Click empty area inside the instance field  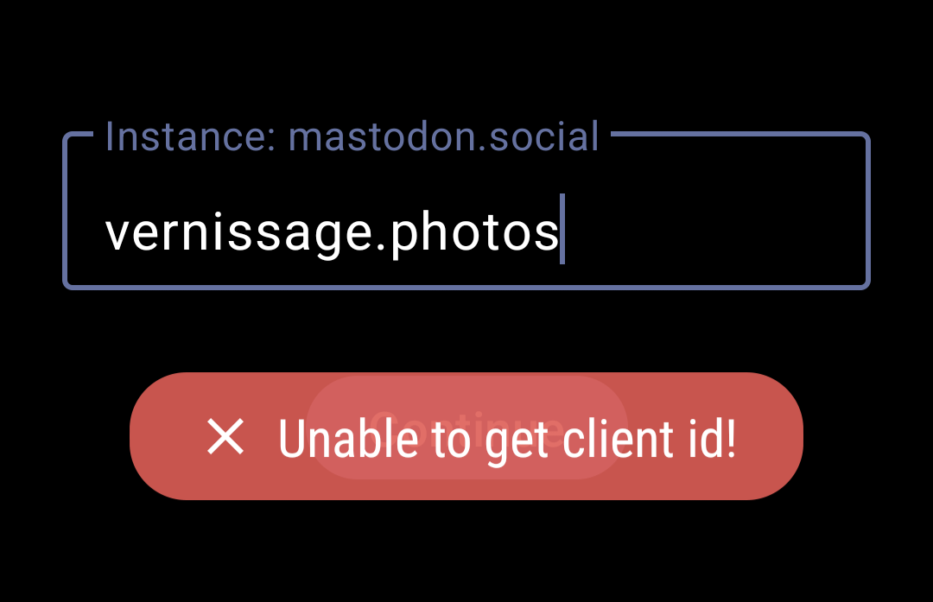[714, 232]
